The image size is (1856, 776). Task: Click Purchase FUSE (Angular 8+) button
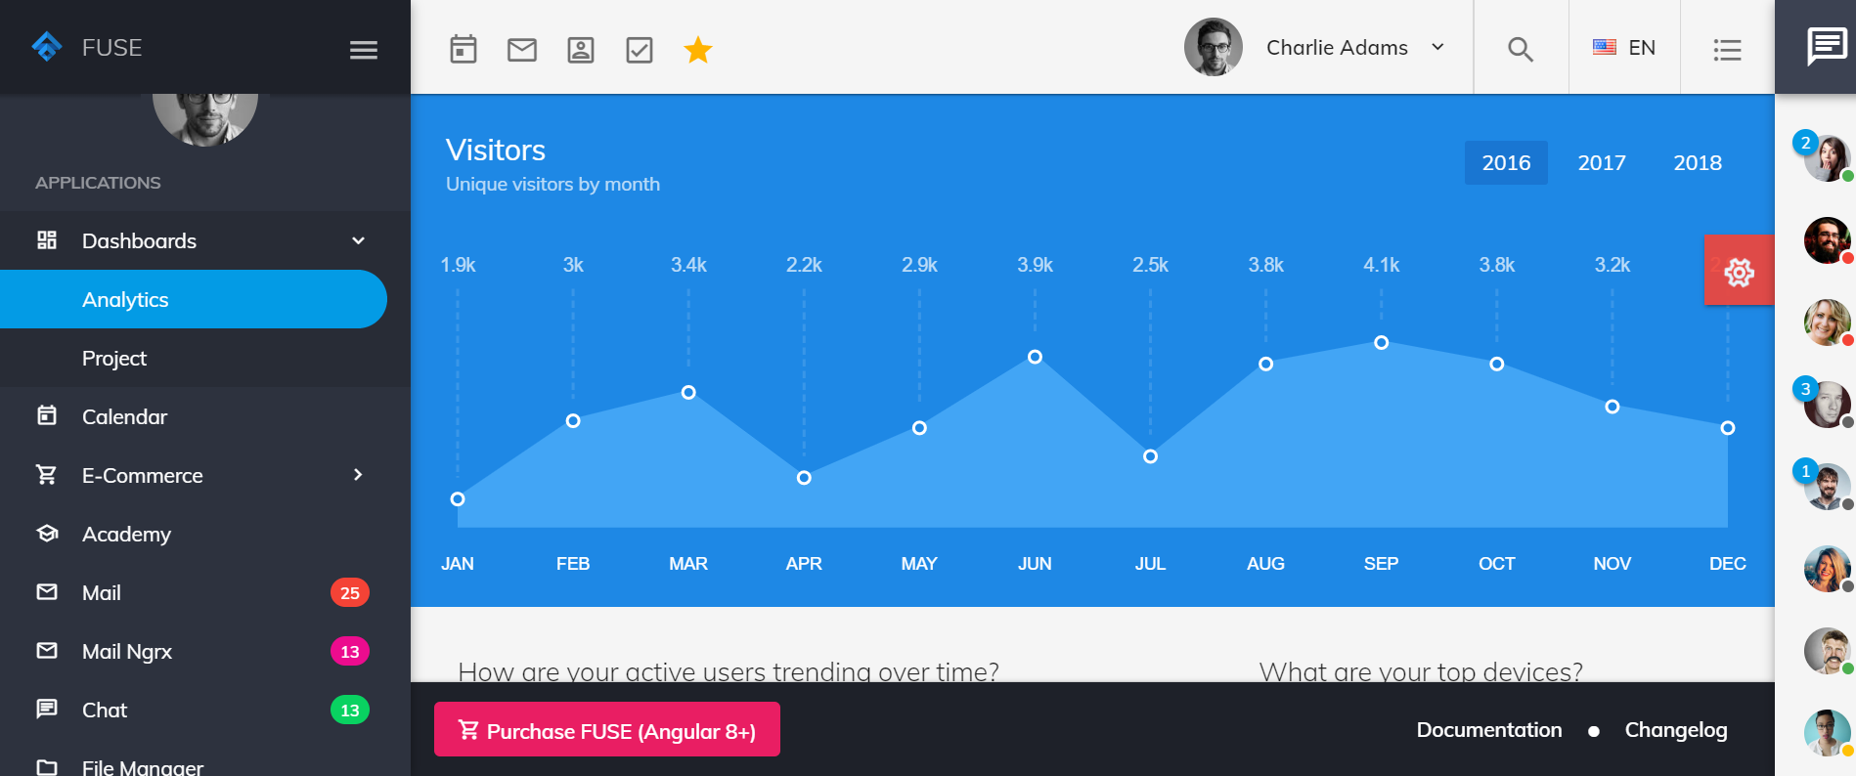(x=607, y=729)
